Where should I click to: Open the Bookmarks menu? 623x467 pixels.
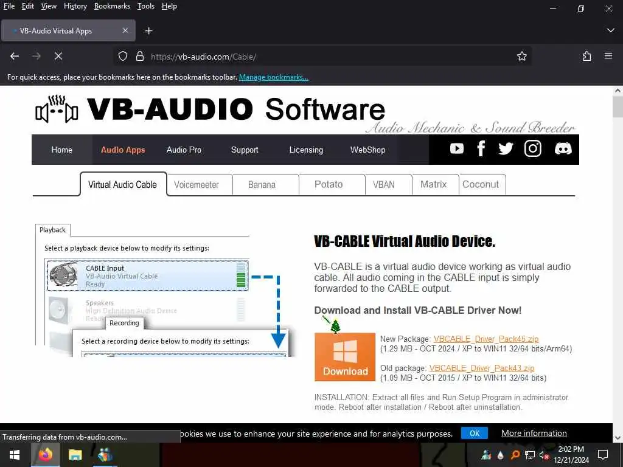tap(112, 6)
